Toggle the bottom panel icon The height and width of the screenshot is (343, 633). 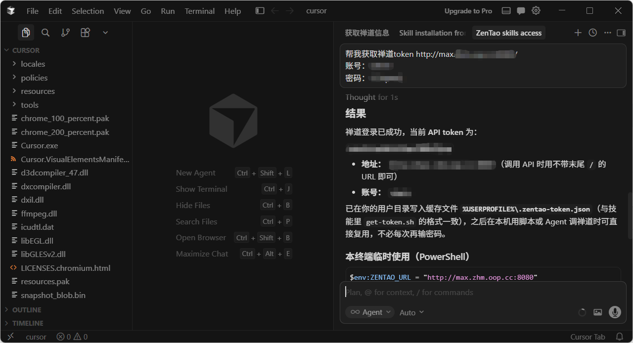pos(506,11)
